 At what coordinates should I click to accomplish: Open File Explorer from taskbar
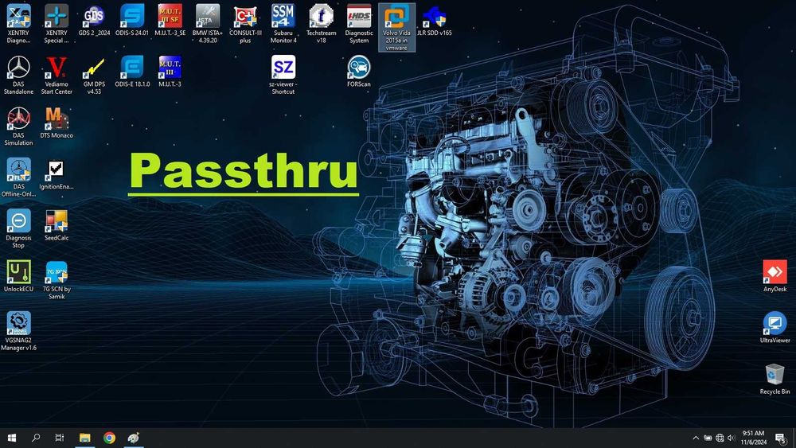85,438
